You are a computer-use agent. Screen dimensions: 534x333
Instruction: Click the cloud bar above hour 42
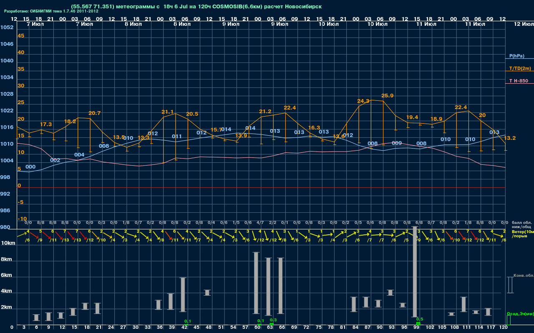(183, 295)
